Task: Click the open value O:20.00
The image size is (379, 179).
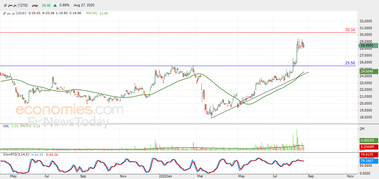Action: (x=34, y=13)
